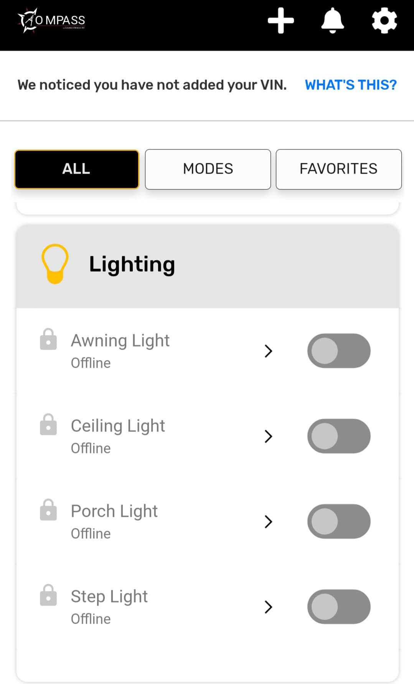Toggle the Awning Light switch

[338, 351]
